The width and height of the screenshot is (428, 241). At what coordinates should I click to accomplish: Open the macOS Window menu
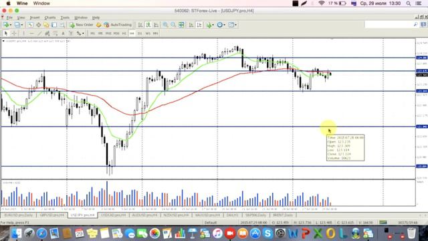coord(41,3)
